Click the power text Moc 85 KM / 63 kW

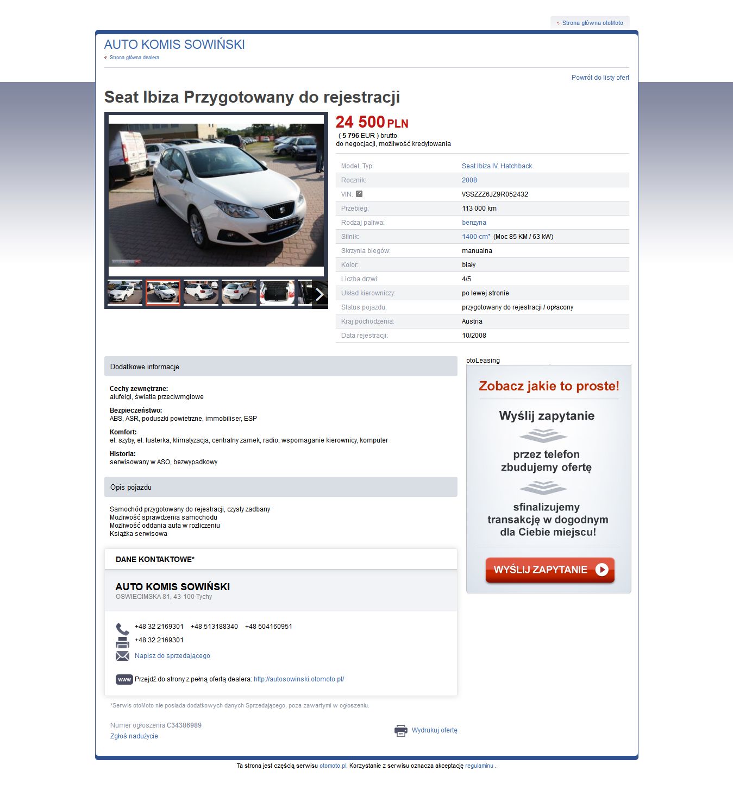tap(523, 237)
